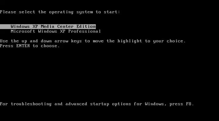Click 'operating system' in the heading
The width and height of the screenshot is (219, 121).
coord(71,12)
